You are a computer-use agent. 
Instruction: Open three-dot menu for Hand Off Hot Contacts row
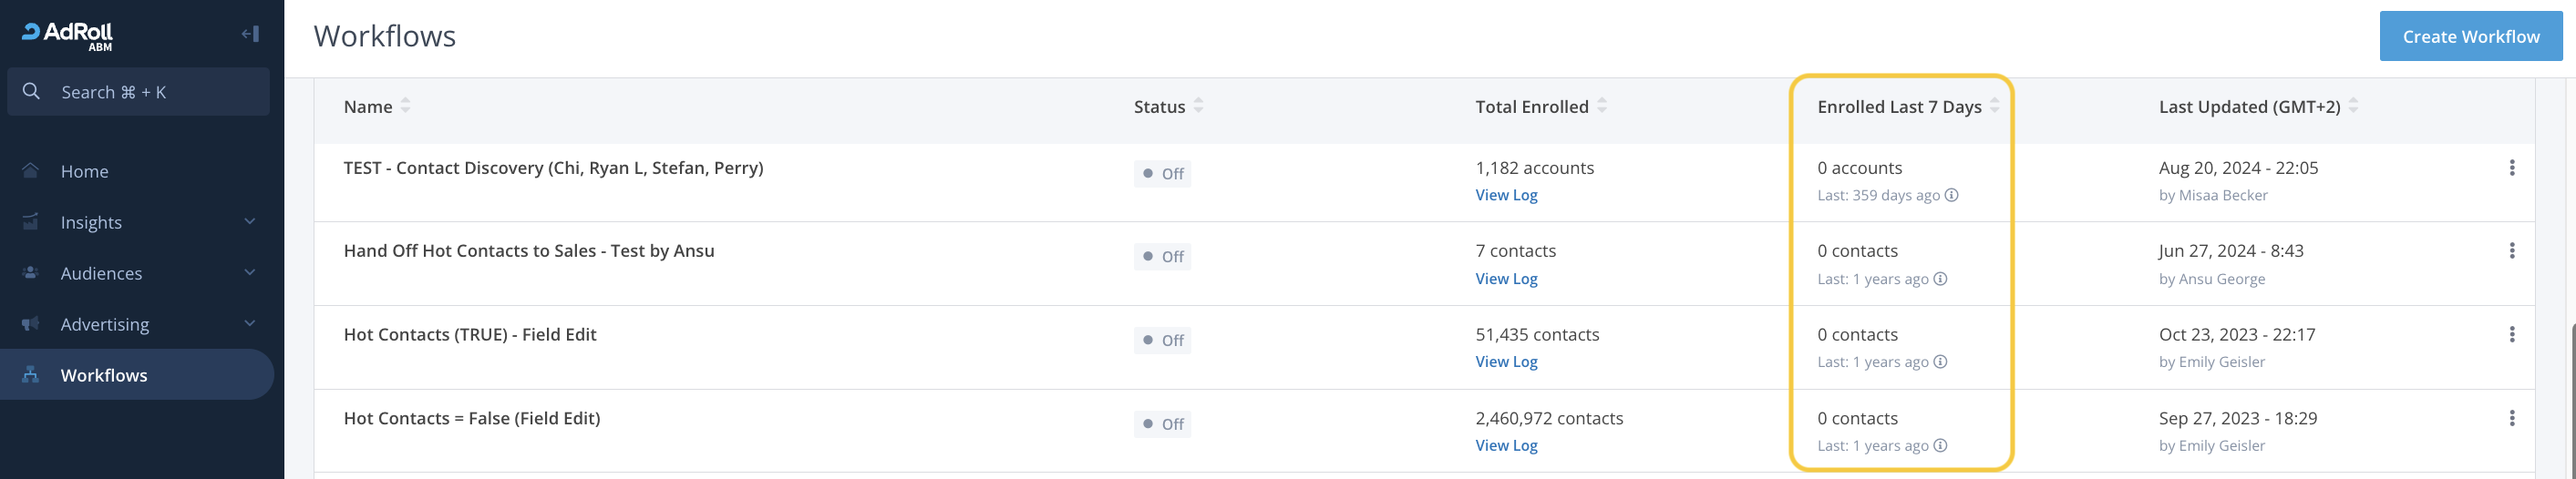tap(2511, 251)
